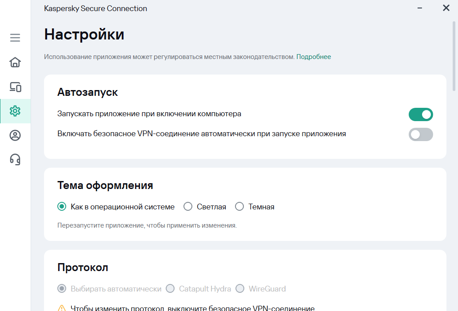This screenshot has height=311, width=458.
Task: Open the account profile icon
Action: [x=15, y=135]
